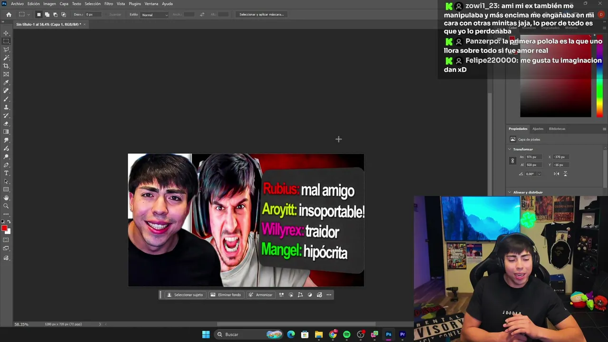This screenshot has height=342, width=608.
Task: Select the Eyedropper tool
Action: click(x=6, y=82)
